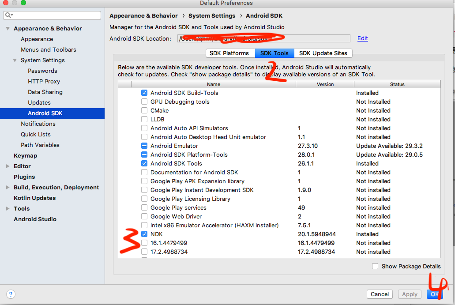Click the Status column header
The height and width of the screenshot is (305, 455).
click(x=397, y=84)
